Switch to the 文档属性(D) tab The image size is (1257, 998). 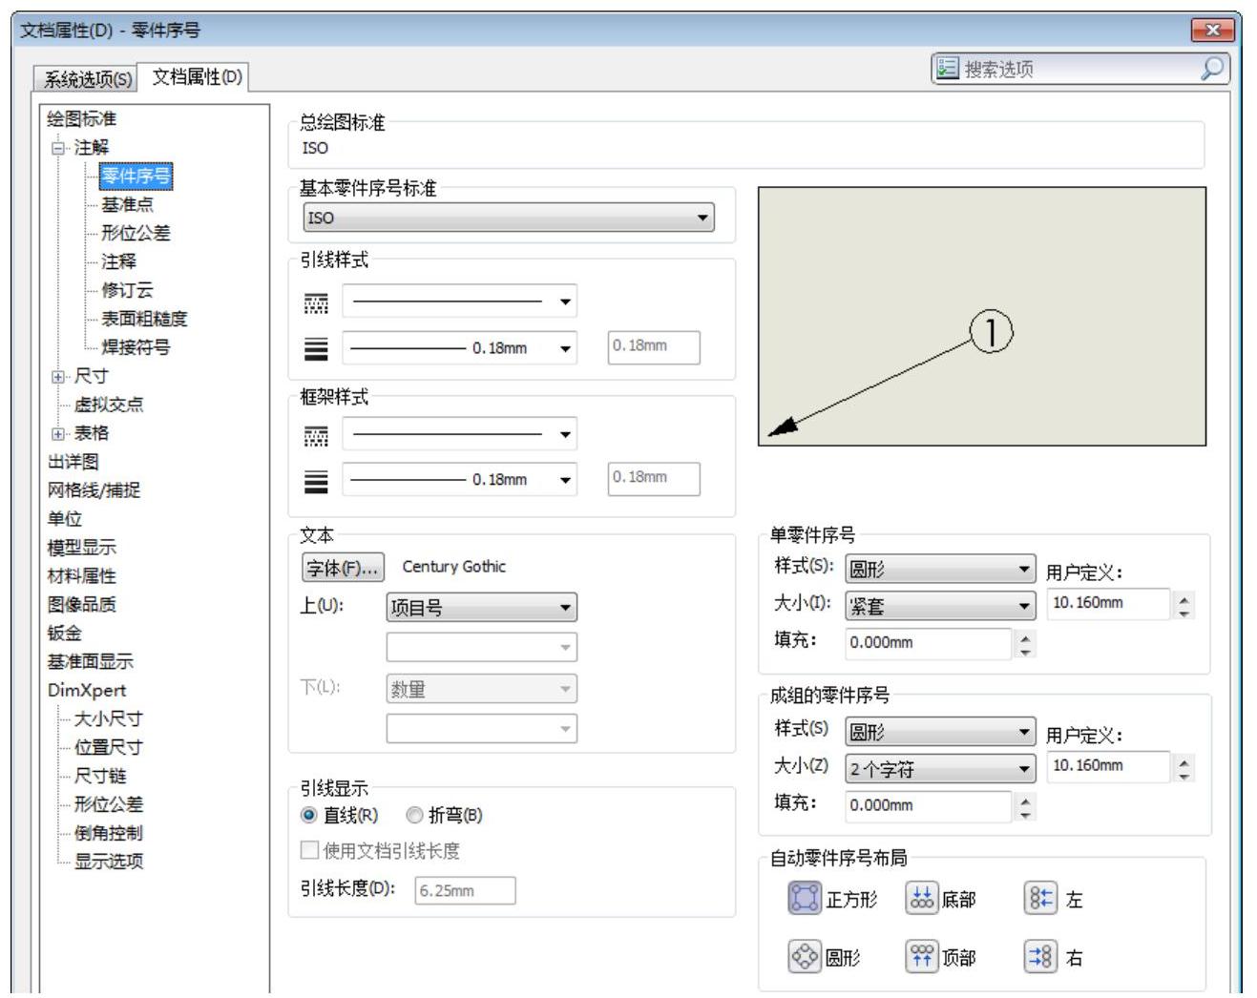click(x=197, y=77)
